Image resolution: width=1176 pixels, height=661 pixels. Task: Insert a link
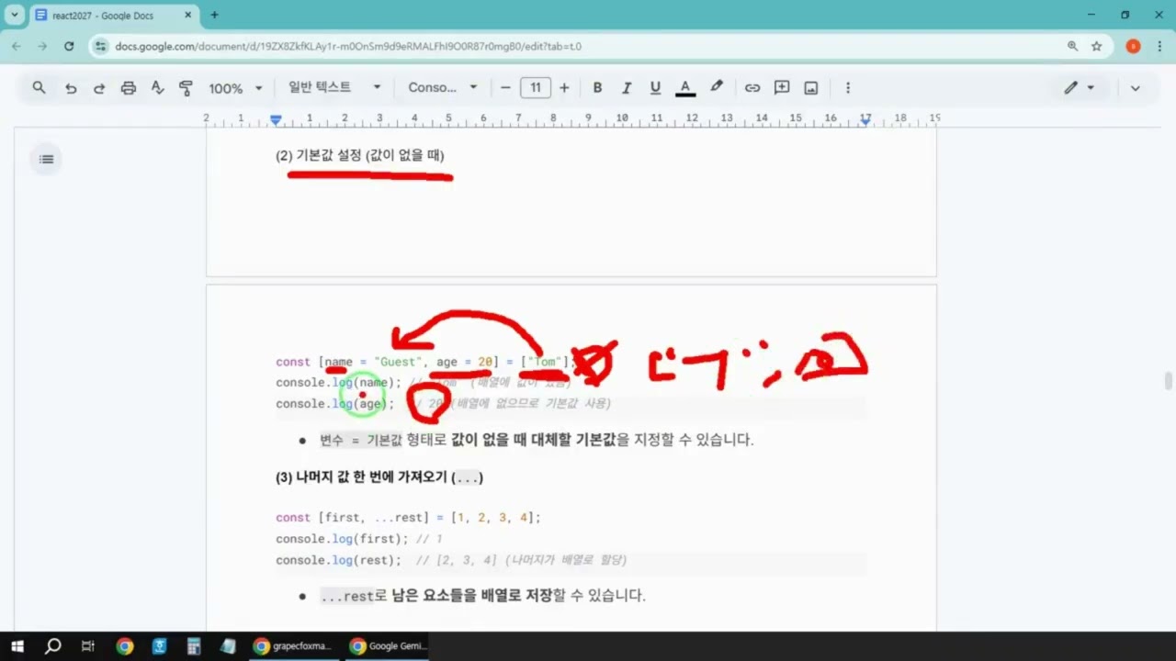[x=752, y=88]
